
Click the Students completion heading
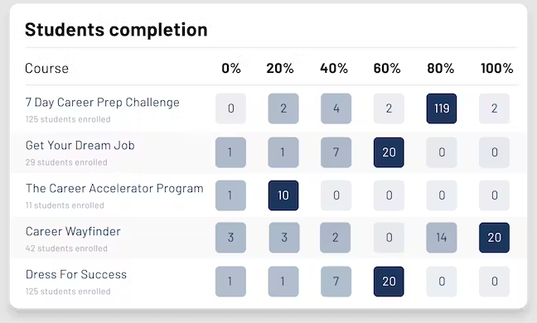tap(116, 30)
